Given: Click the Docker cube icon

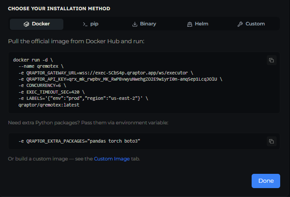Looking at the screenshot, I should 26,24.
